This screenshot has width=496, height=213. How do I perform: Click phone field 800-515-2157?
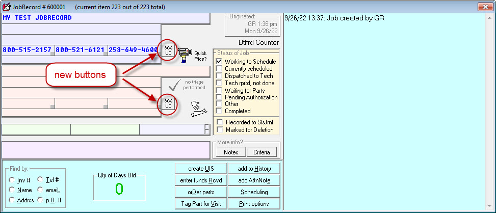click(x=28, y=50)
